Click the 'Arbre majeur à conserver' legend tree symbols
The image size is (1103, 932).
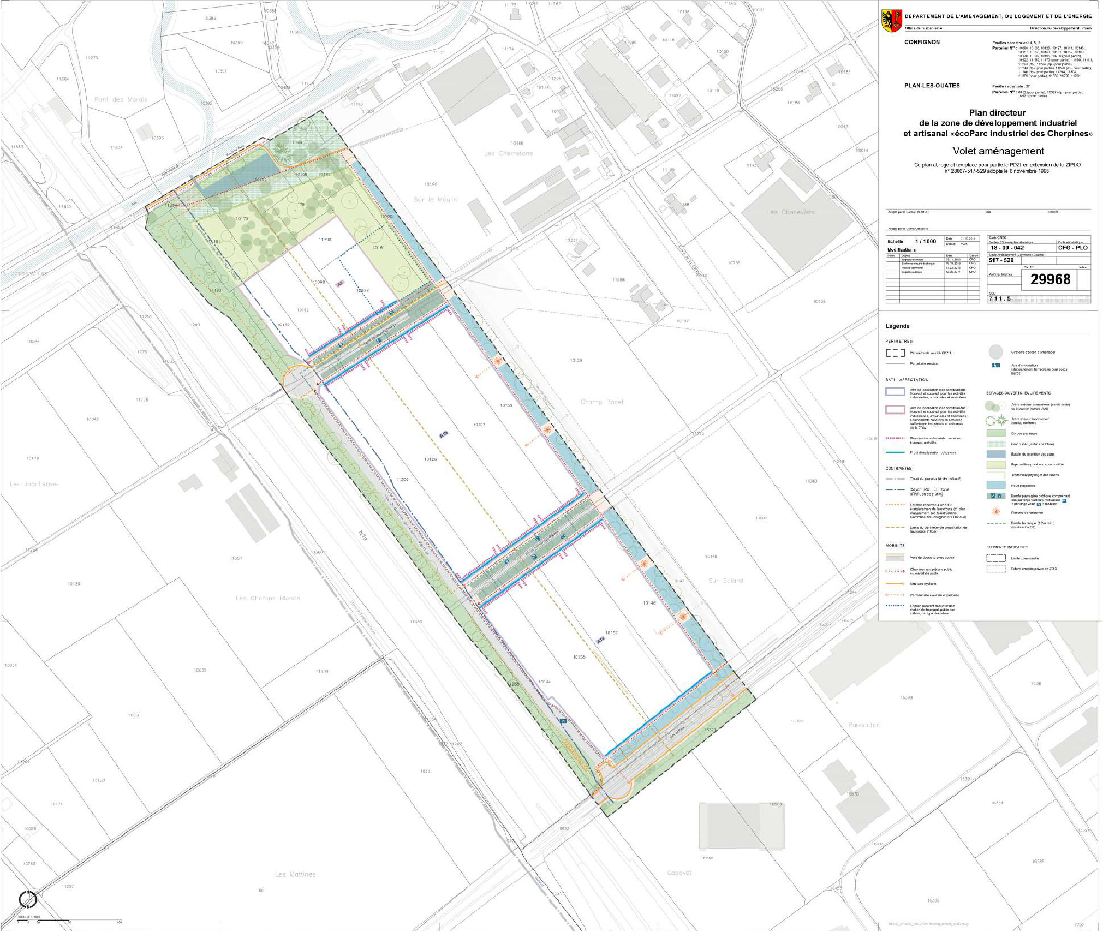(x=996, y=420)
